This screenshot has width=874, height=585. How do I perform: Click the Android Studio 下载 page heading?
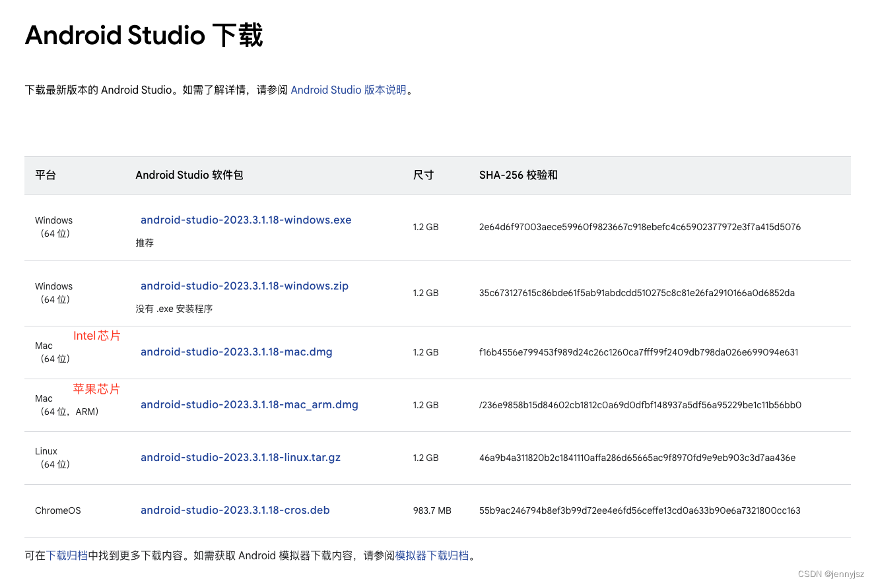[x=144, y=35]
